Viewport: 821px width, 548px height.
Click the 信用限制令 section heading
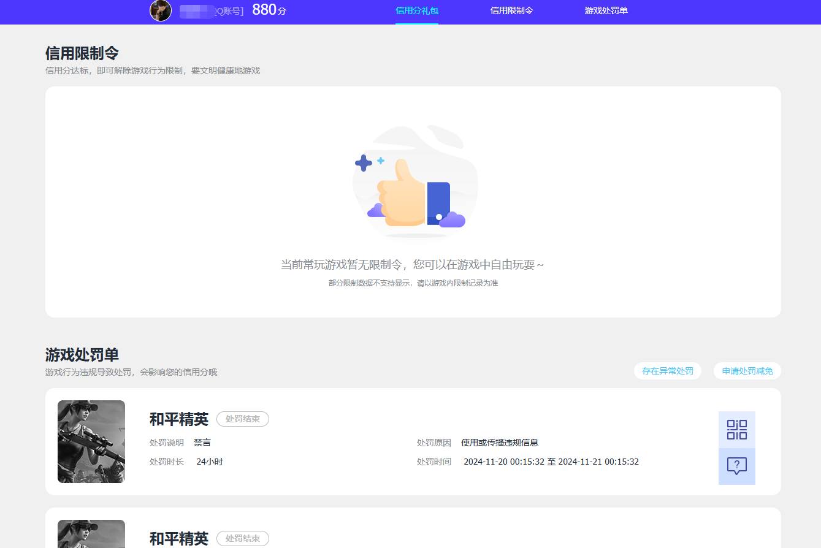[x=82, y=53]
